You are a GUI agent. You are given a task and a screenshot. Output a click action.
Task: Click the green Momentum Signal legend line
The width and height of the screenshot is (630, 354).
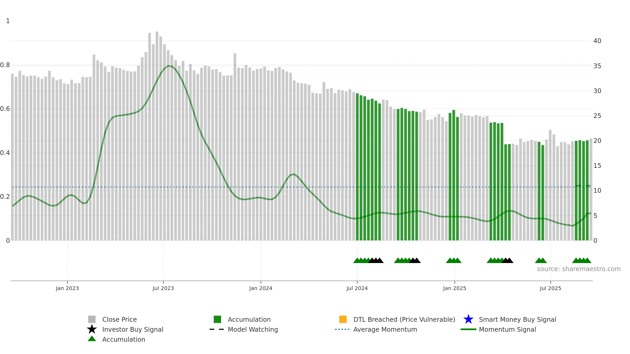coord(468,329)
